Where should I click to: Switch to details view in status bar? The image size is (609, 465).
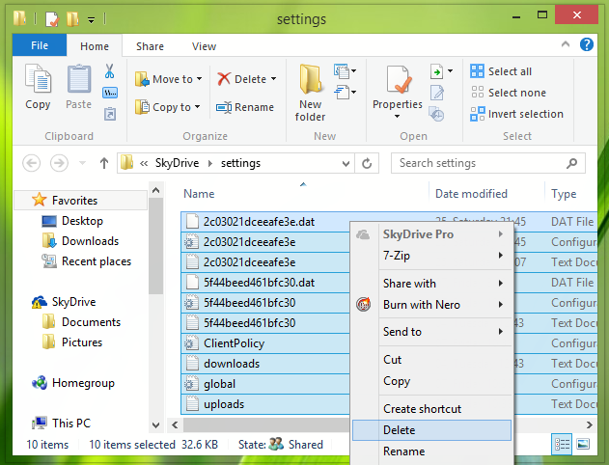562,444
